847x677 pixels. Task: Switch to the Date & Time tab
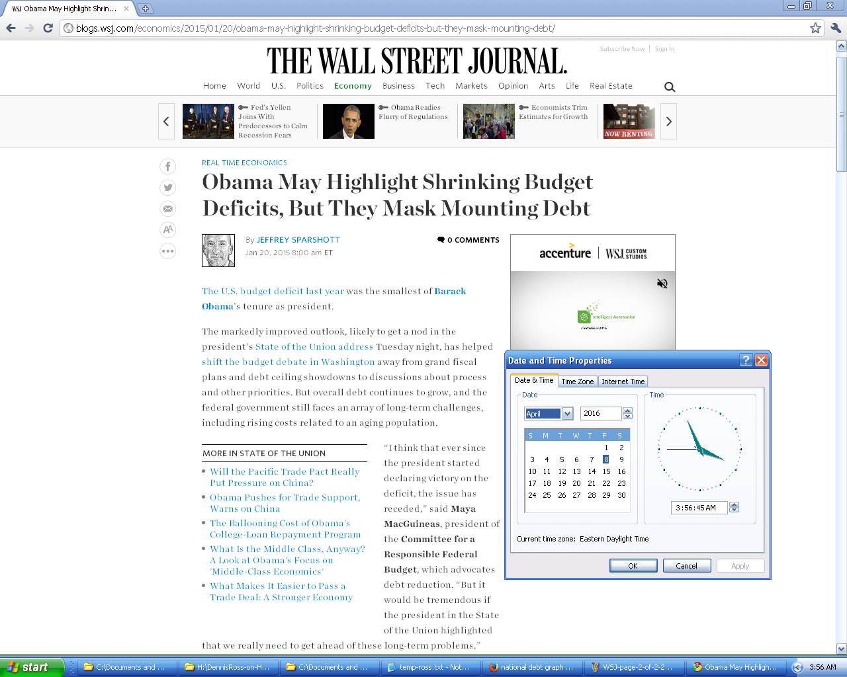(x=534, y=380)
